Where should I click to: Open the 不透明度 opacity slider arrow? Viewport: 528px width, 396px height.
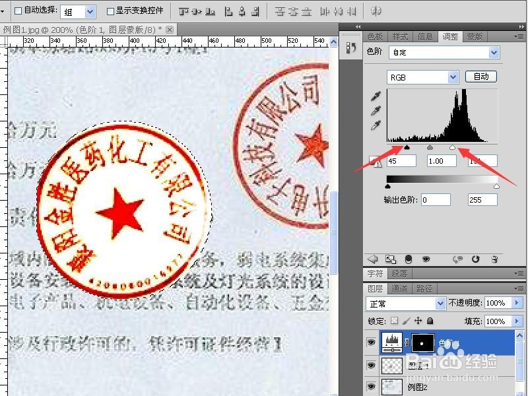[x=517, y=303]
